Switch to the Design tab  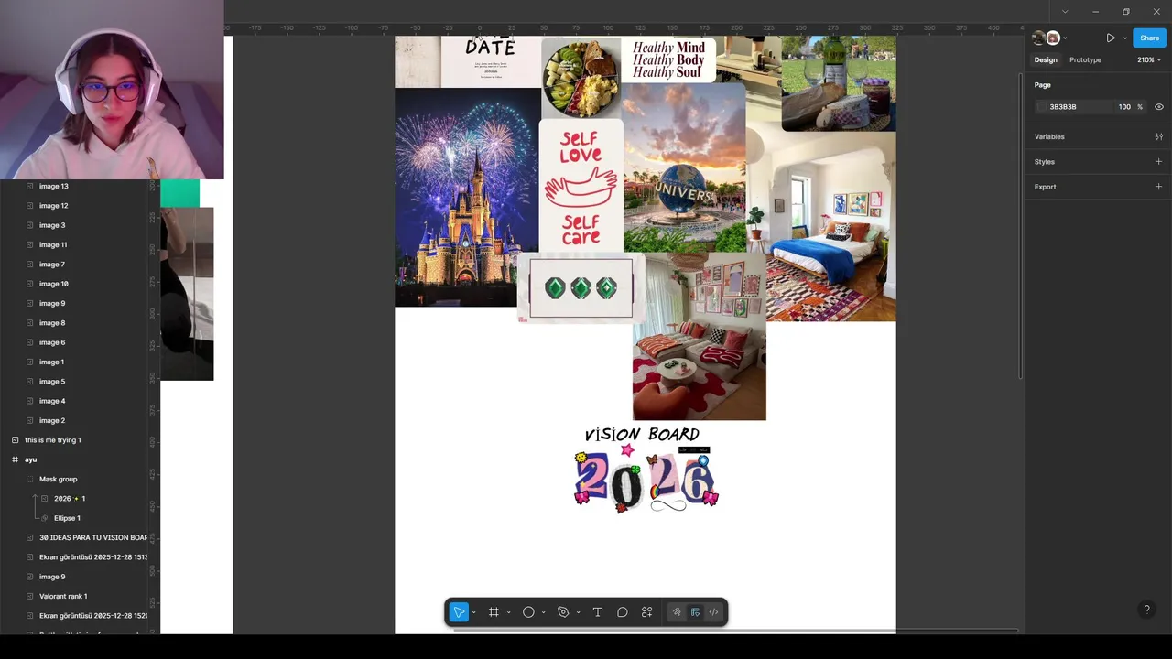point(1046,59)
